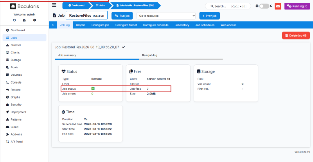313x162 pixels.
Task: Open the Configure schedule tab
Action: click(156, 25)
